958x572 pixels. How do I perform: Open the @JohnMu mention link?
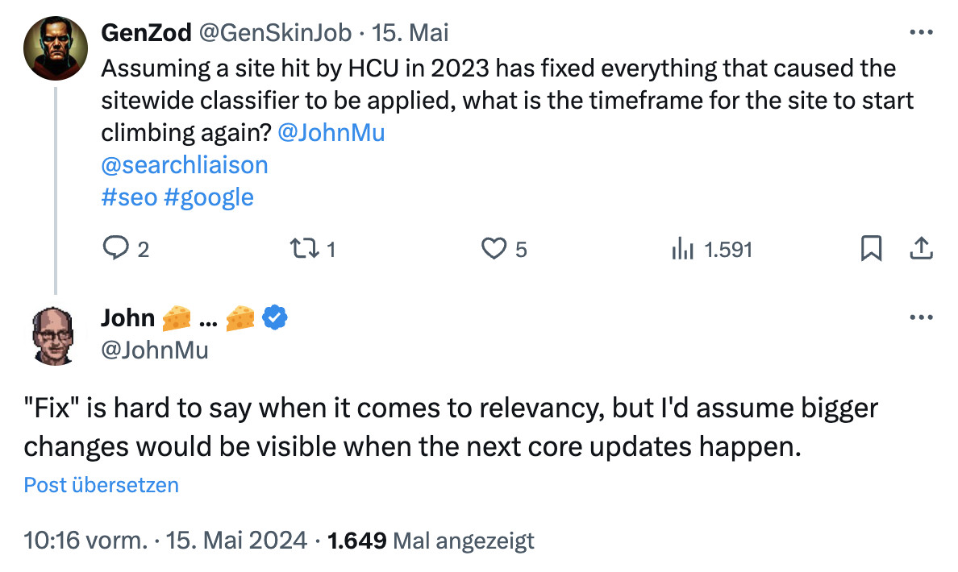(331, 132)
